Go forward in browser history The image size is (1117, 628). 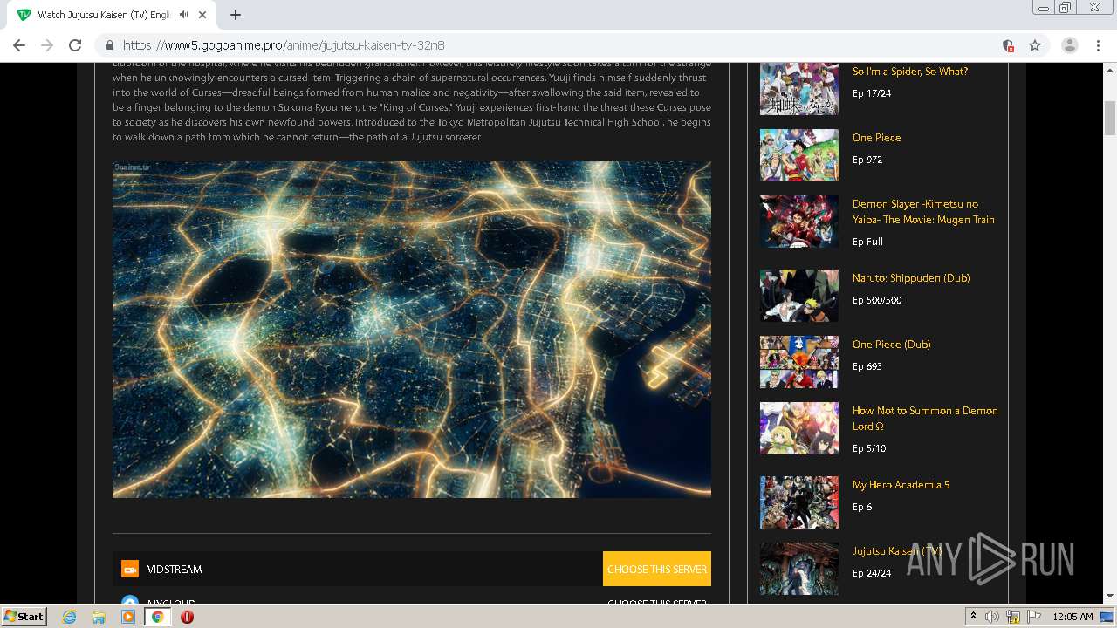[47, 45]
